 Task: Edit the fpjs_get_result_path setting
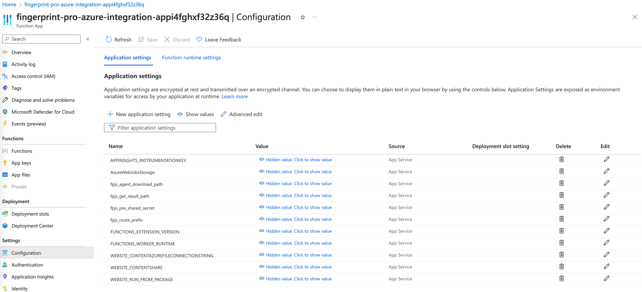[x=606, y=195]
